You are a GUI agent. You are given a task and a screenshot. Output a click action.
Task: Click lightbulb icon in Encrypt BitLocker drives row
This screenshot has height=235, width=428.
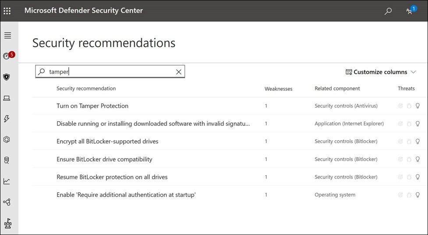click(x=417, y=141)
